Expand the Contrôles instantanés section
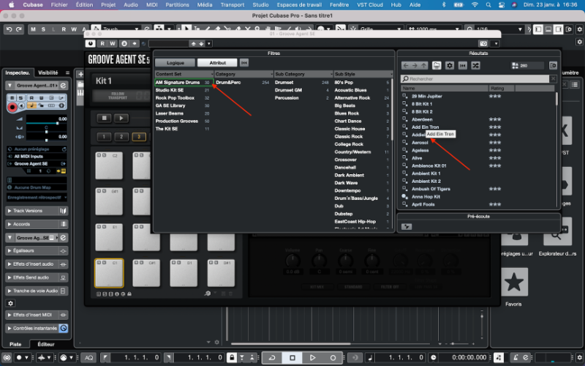The image size is (585, 366). click(x=37, y=329)
